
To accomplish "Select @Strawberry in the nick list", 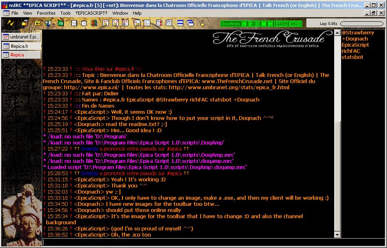I will (x=358, y=33).
